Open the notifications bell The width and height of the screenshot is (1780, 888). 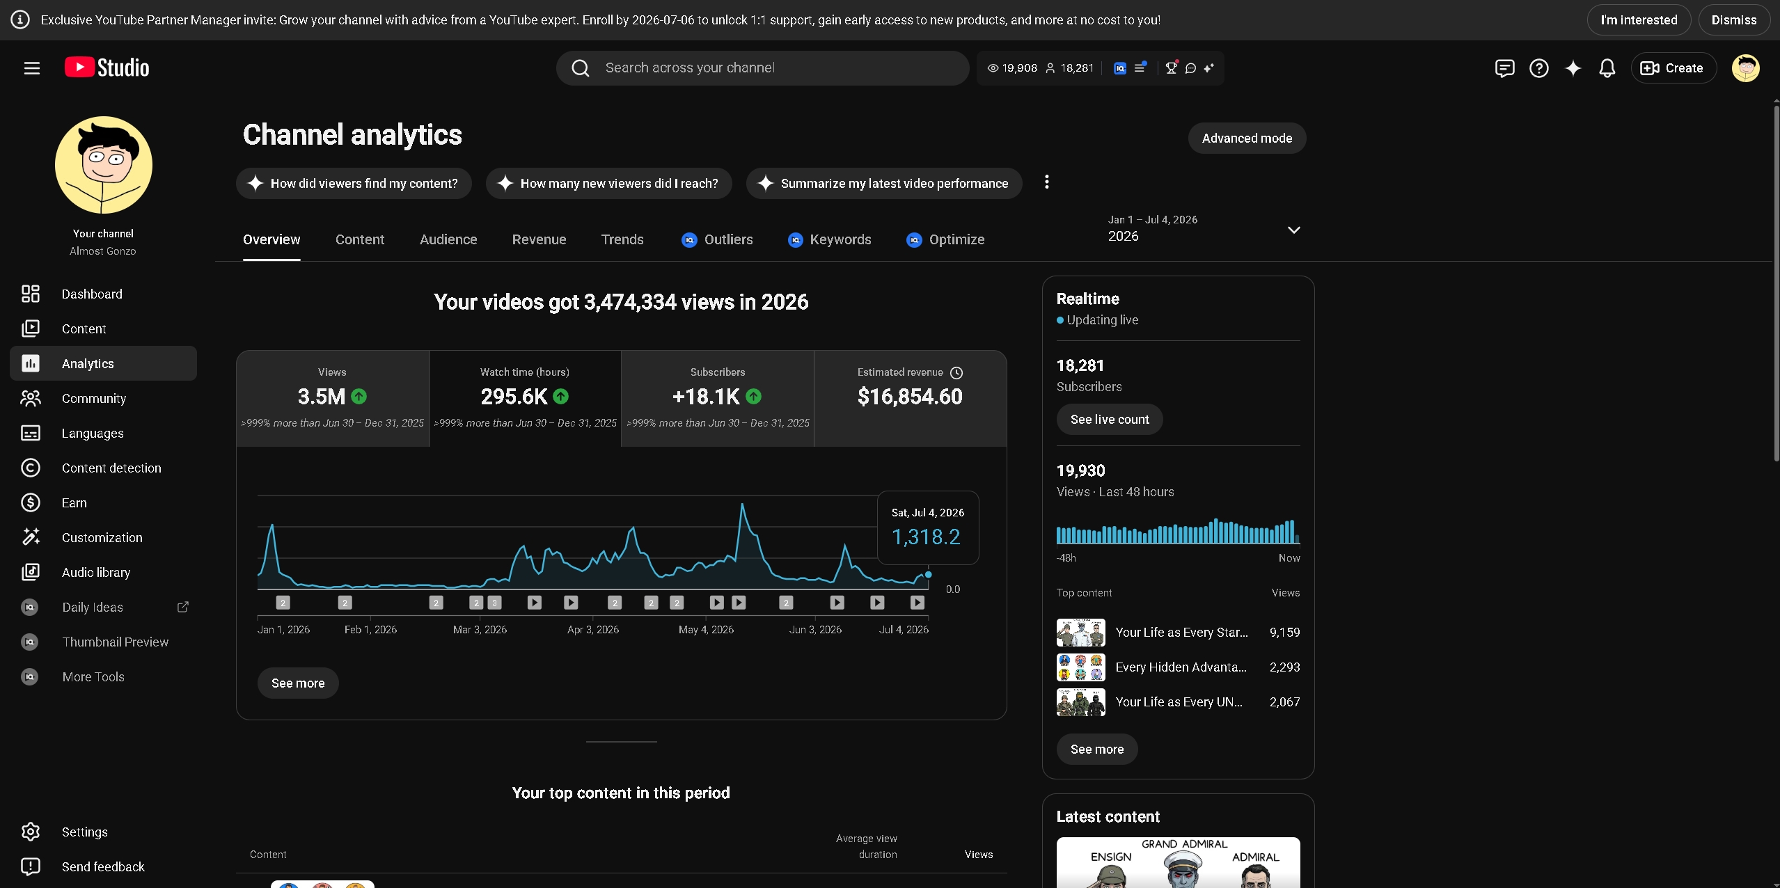coord(1607,68)
